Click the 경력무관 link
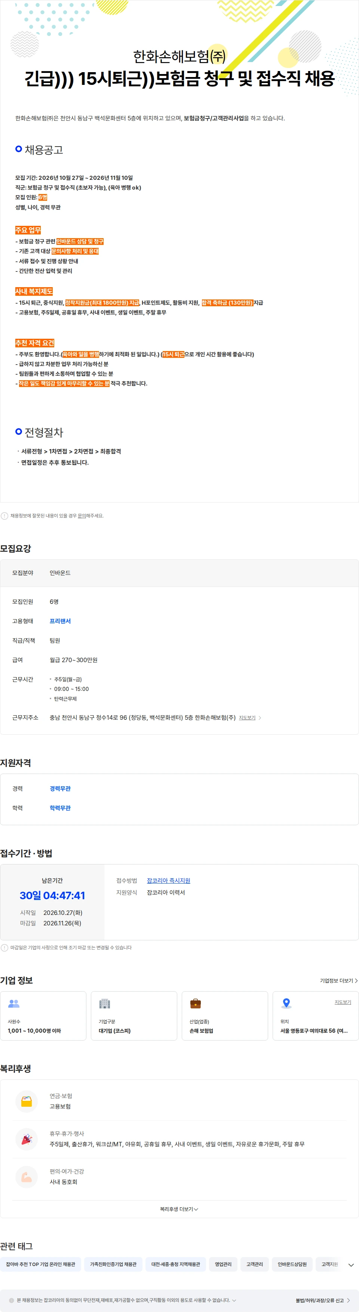 tap(60, 789)
